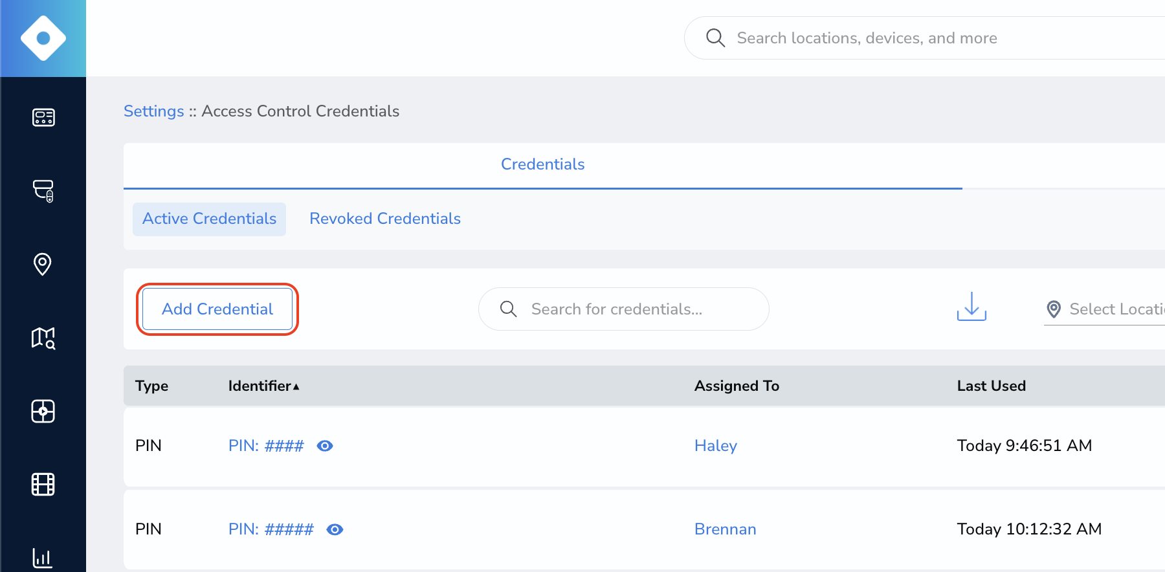Open the map search sidebar icon
The width and height of the screenshot is (1165, 572).
coord(43,338)
